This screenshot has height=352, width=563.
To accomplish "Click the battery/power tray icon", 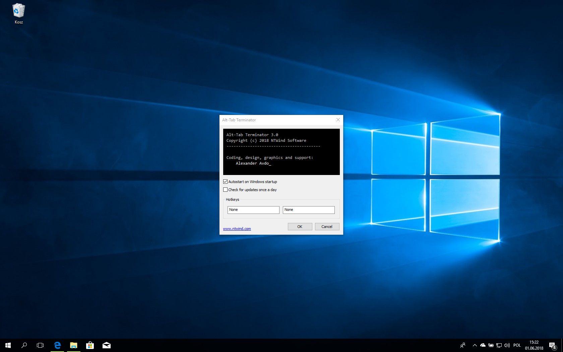I will tap(491, 345).
